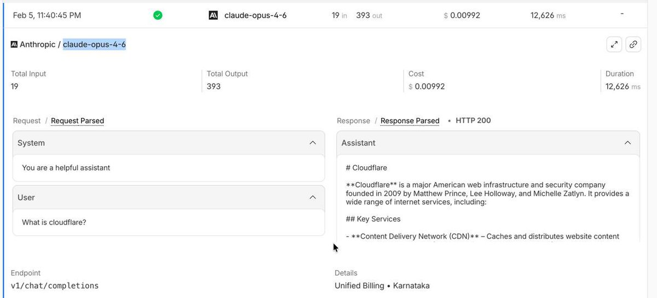Switch to raw Response tab
Viewport: 657px width, 298px height.
point(353,121)
